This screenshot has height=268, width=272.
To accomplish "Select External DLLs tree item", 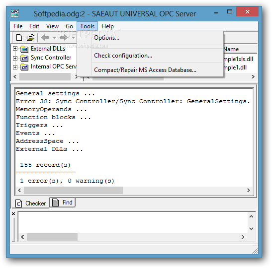I will point(48,49).
